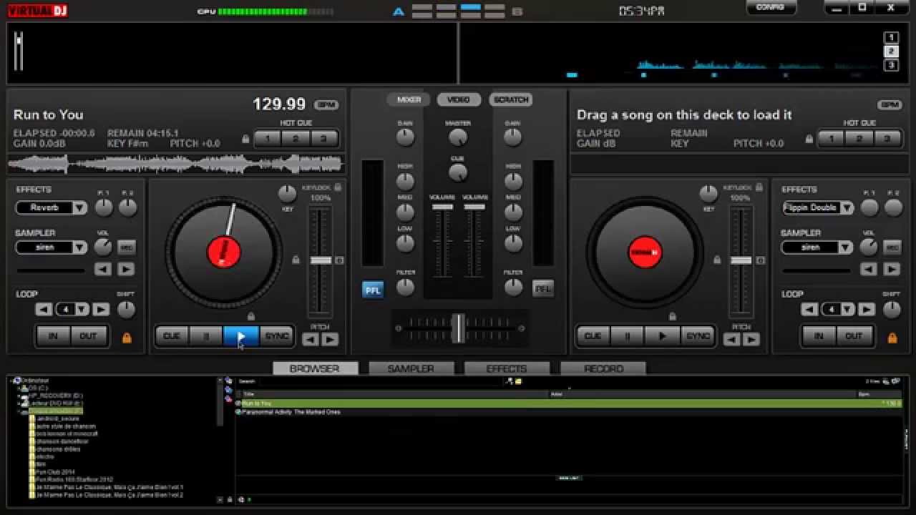Click the left deck play button
The height and width of the screenshot is (515, 916).
coord(241,336)
